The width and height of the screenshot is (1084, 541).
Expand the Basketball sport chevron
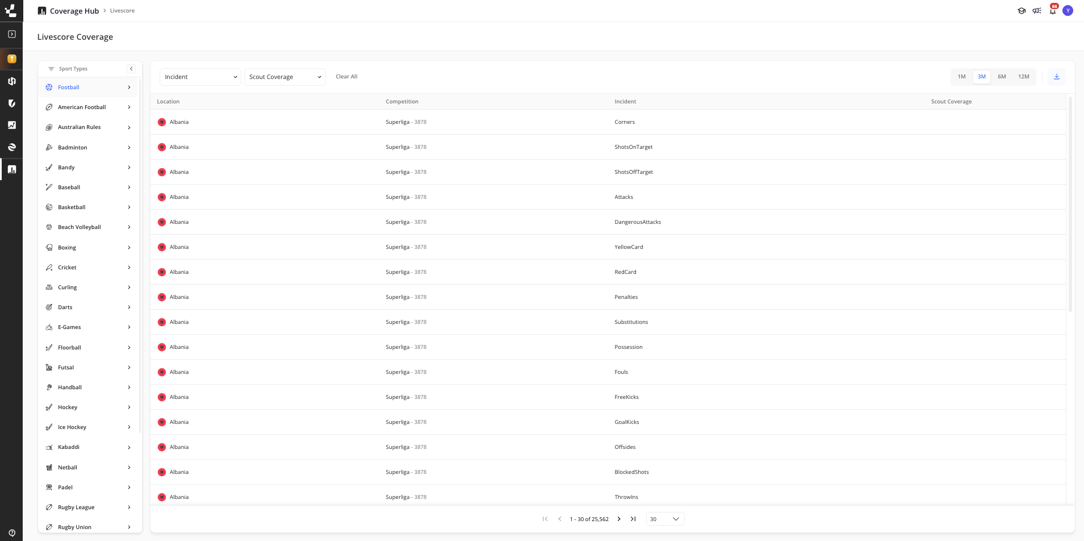click(x=129, y=207)
